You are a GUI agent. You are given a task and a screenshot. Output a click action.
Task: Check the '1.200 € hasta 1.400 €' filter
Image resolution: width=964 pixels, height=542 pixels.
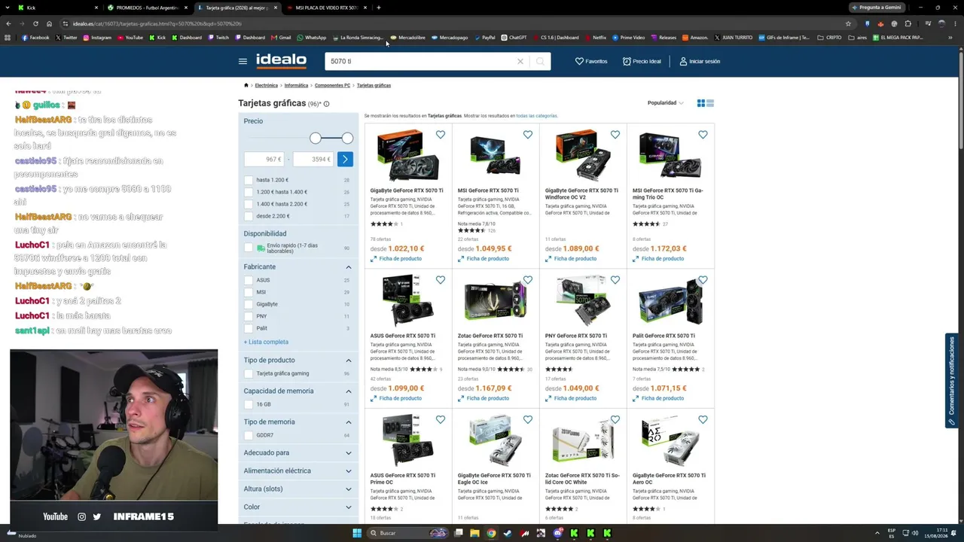point(249,192)
